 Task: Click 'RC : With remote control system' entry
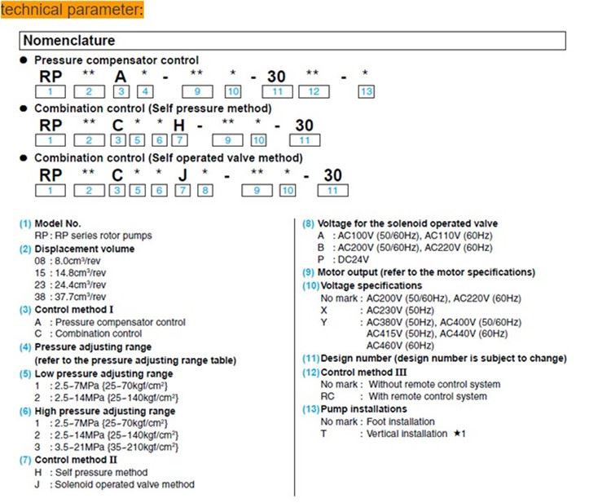tap(404, 396)
